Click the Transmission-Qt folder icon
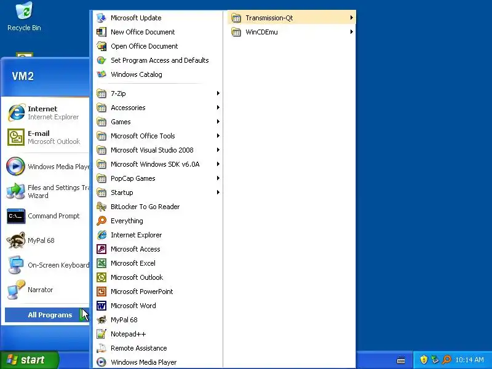 click(236, 18)
